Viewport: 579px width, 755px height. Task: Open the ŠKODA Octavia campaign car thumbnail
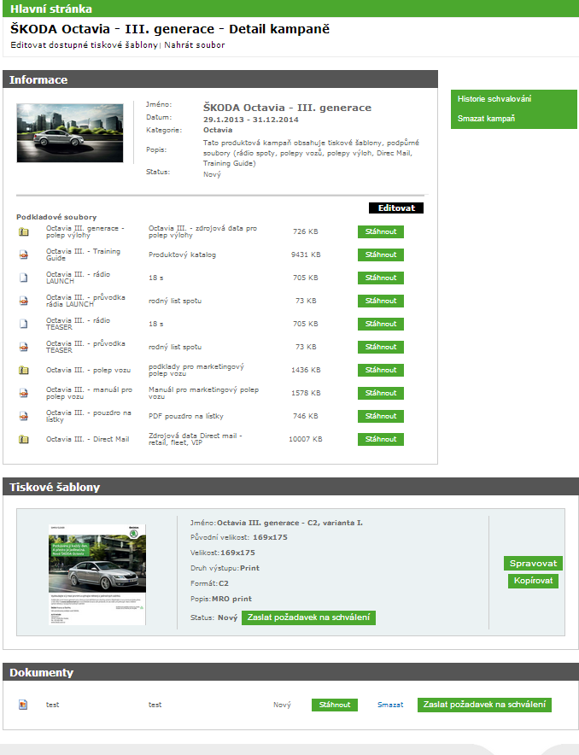point(70,133)
